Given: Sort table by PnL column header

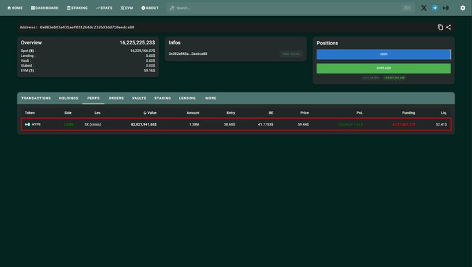Looking at the screenshot, I should [x=360, y=113].
